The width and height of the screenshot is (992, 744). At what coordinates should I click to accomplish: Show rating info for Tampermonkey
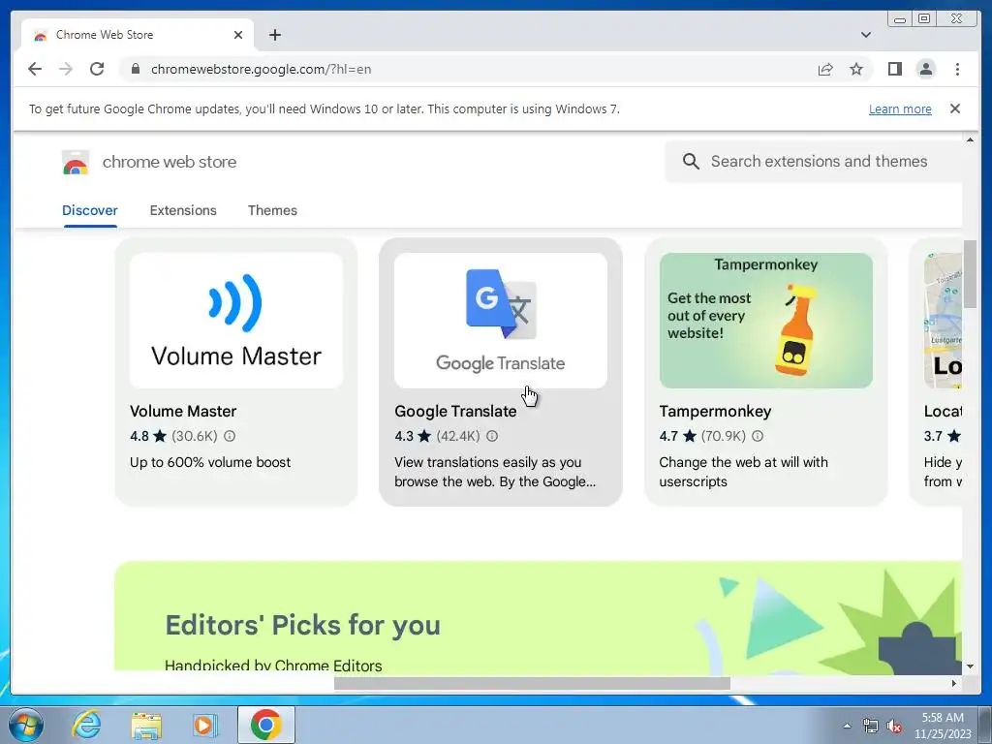pyautogui.click(x=758, y=436)
